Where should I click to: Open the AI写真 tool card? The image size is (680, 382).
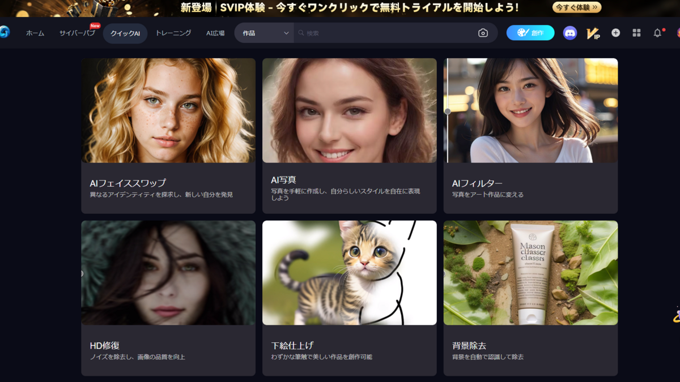(x=350, y=136)
